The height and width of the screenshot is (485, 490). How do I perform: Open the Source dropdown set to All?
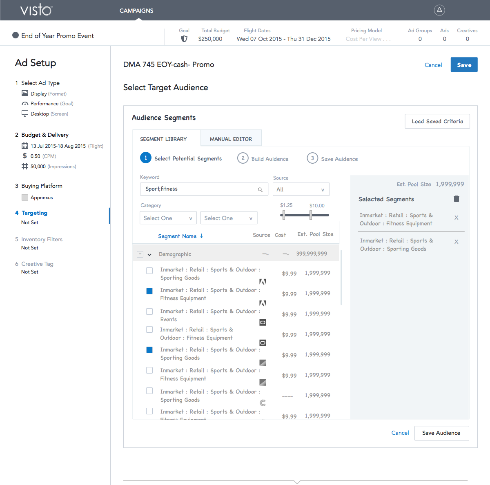pyautogui.click(x=301, y=189)
